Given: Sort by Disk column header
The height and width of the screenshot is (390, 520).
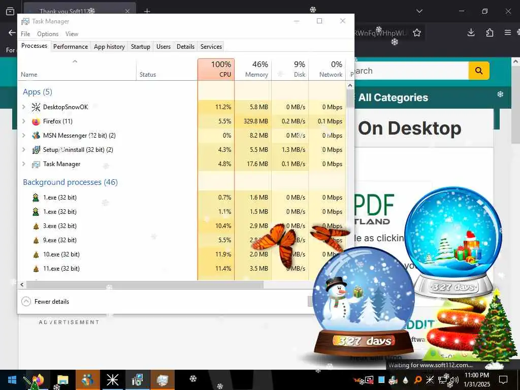Looking at the screenshot, I should click(290, 69).
